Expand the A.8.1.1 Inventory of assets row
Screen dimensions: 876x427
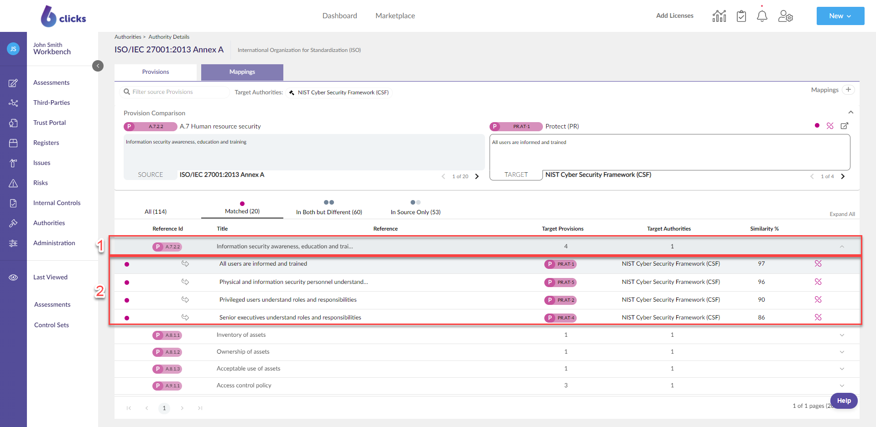pos(842,335)
